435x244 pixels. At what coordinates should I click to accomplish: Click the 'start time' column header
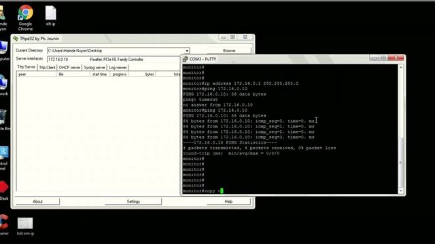100,74
